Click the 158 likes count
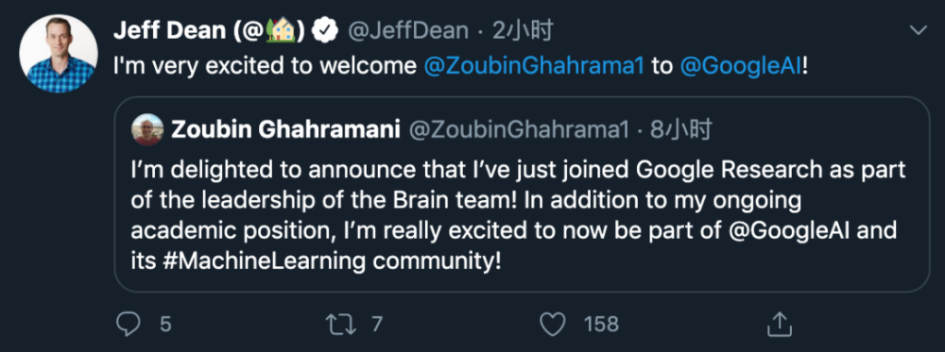 pos(601,325)
